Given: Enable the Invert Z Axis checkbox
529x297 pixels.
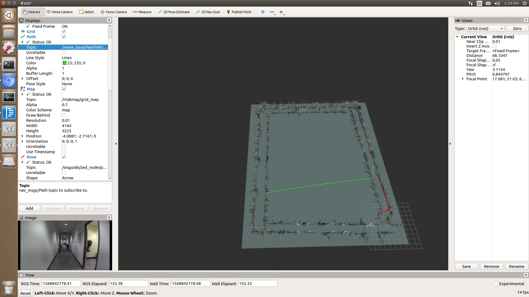Looking at the screenshot, I should click(x=494, y=46).
